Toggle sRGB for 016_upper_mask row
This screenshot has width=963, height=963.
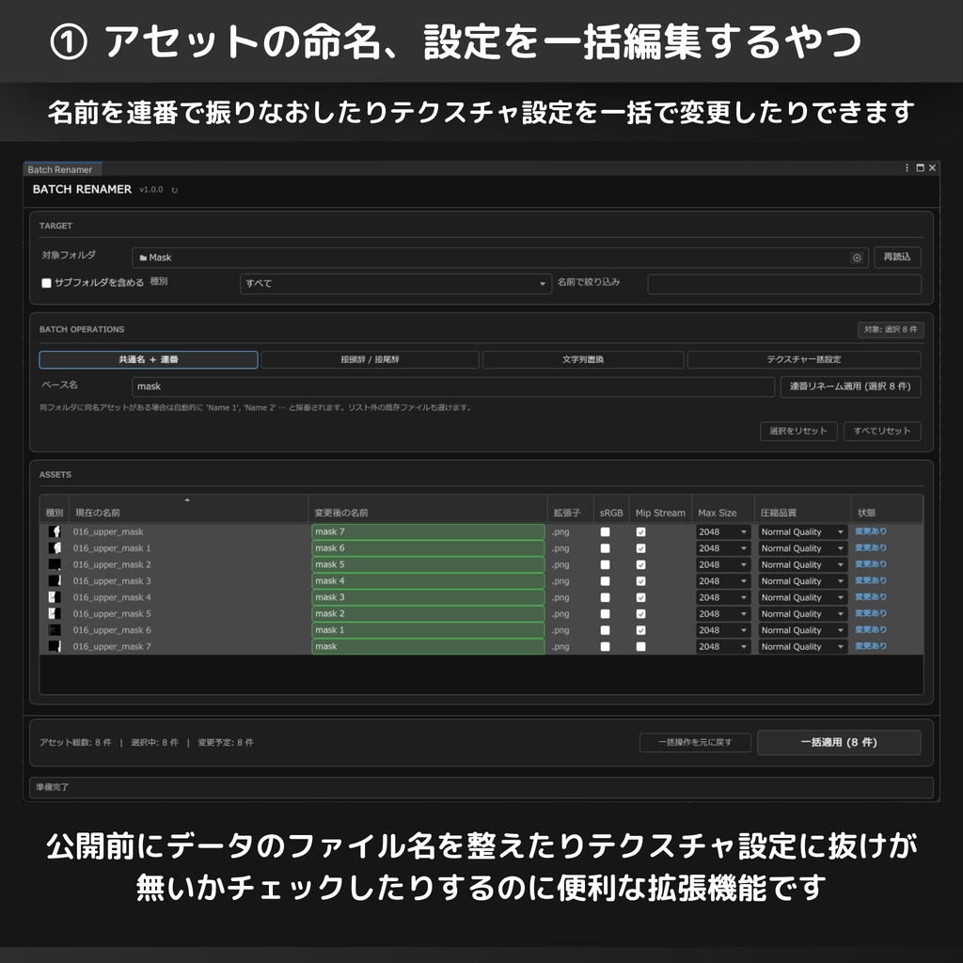tap(605, 532)
